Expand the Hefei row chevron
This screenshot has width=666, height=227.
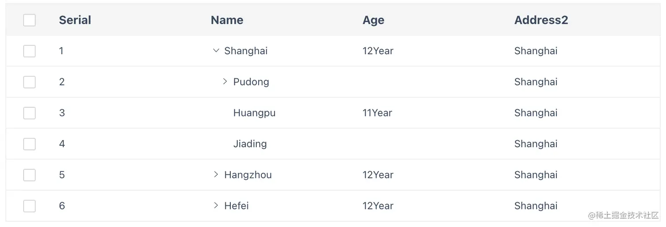coord(216,205)
